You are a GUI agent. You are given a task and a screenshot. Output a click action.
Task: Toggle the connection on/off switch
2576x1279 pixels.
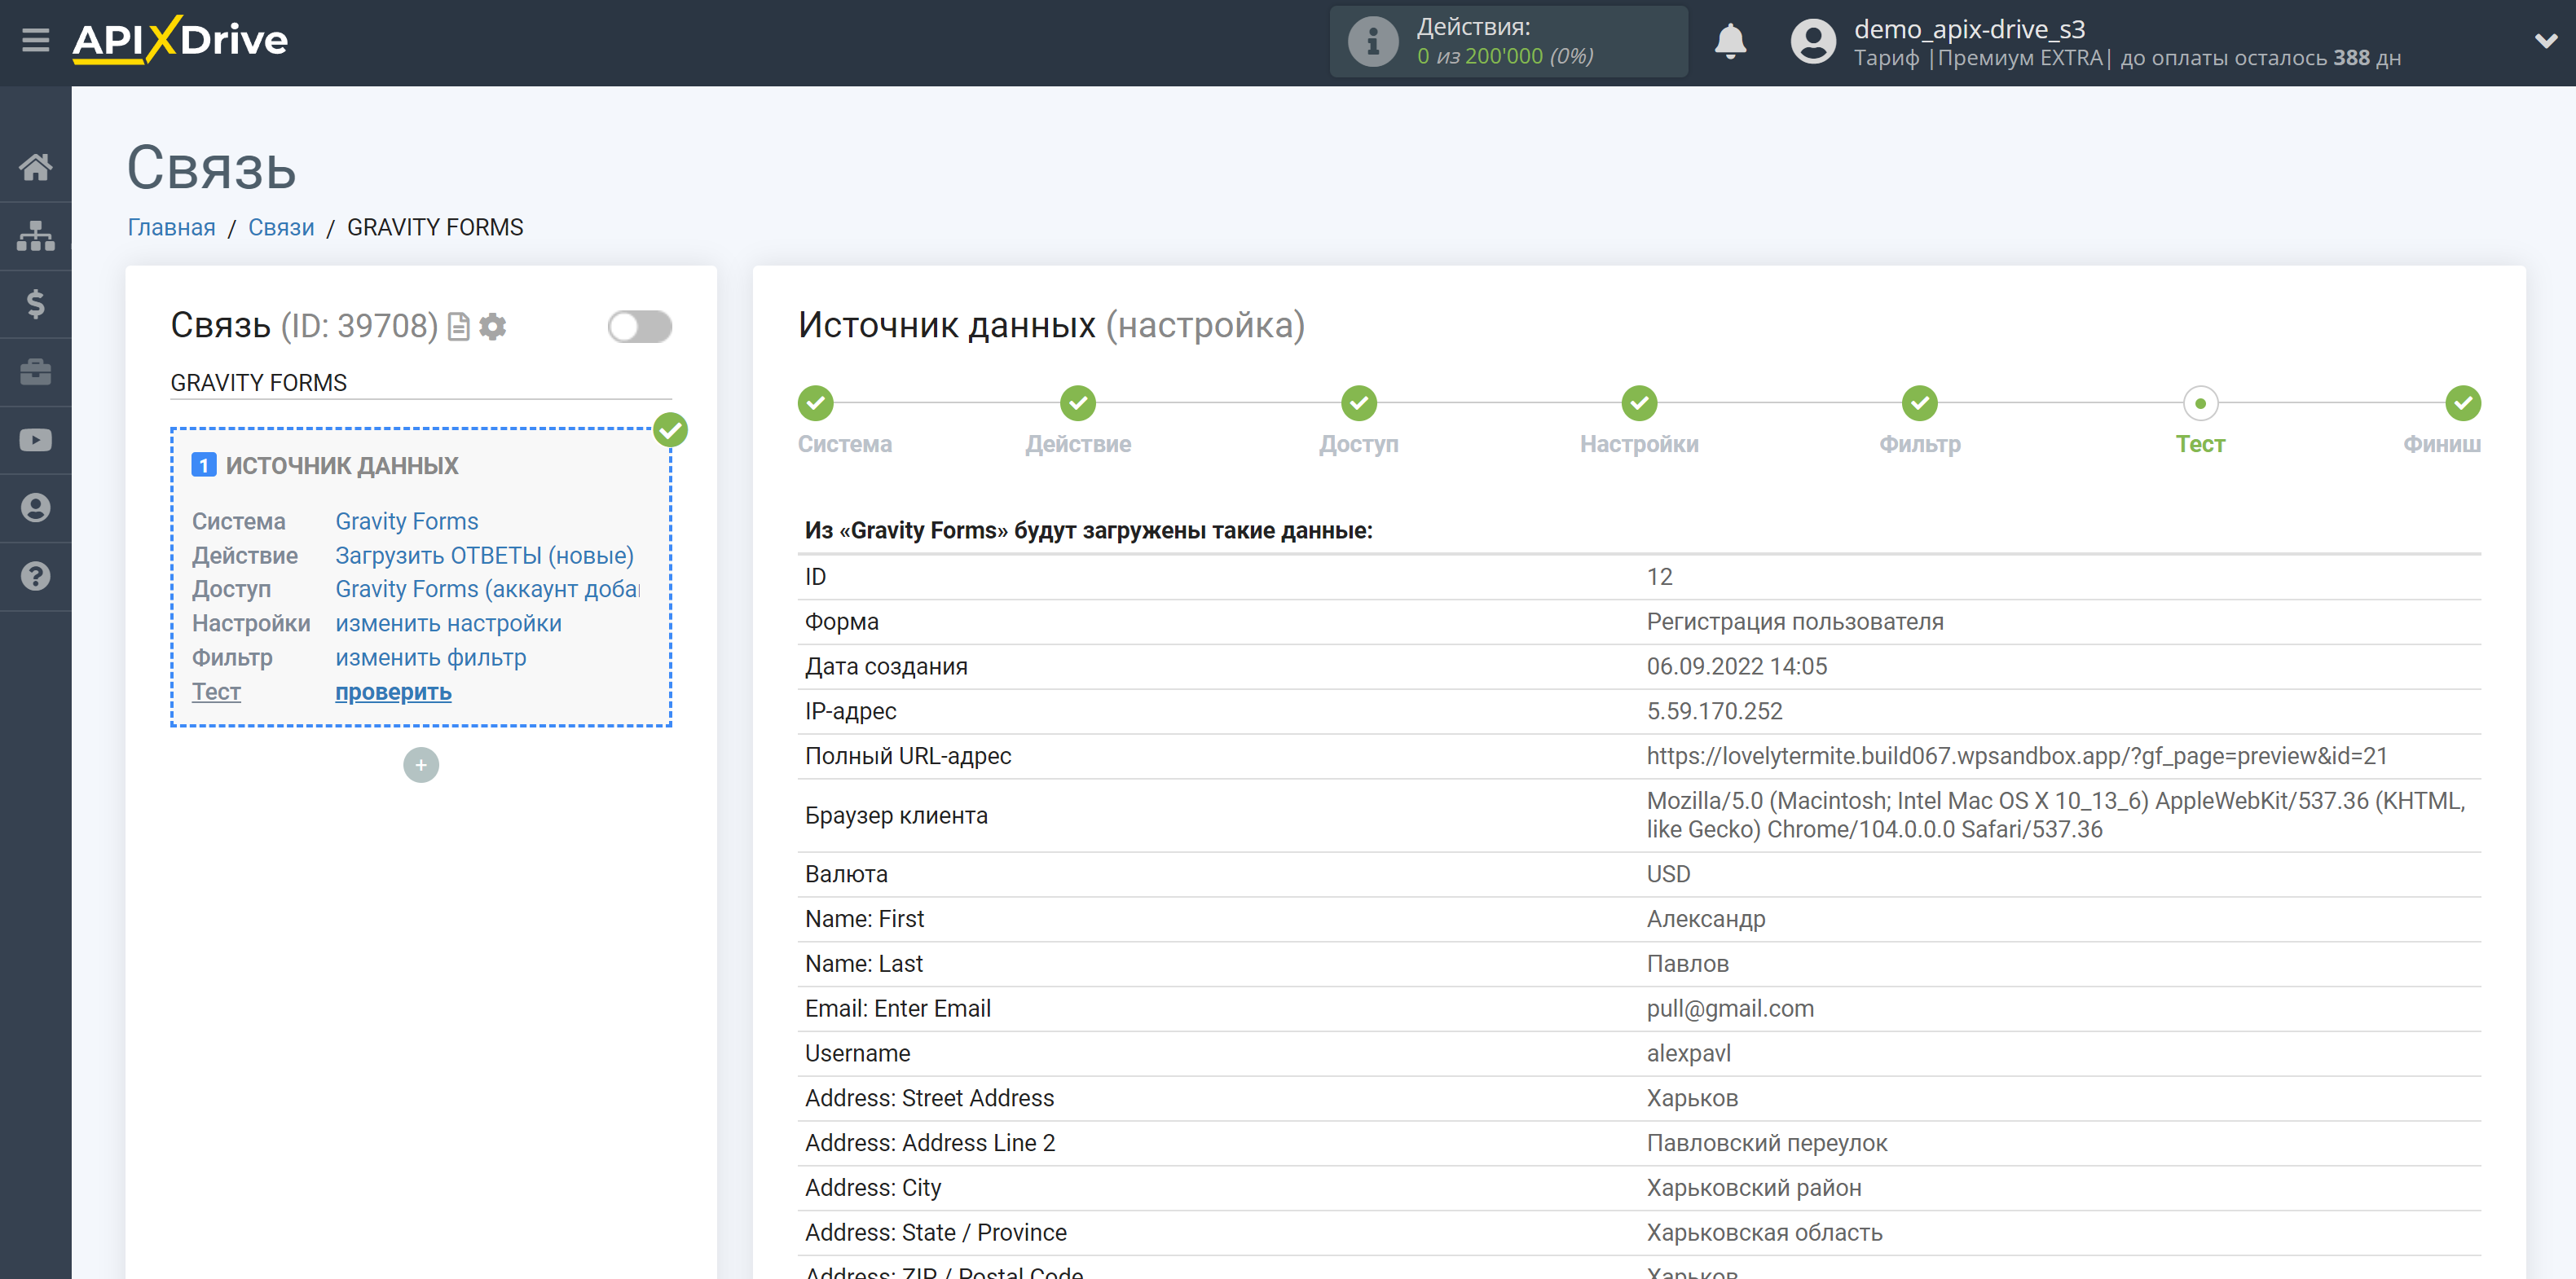coord(640,327)
